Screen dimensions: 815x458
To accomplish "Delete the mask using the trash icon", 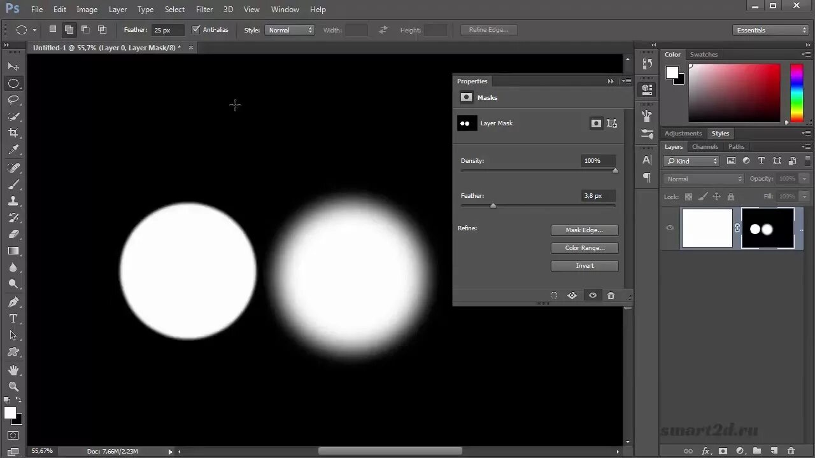I will 611,295.
